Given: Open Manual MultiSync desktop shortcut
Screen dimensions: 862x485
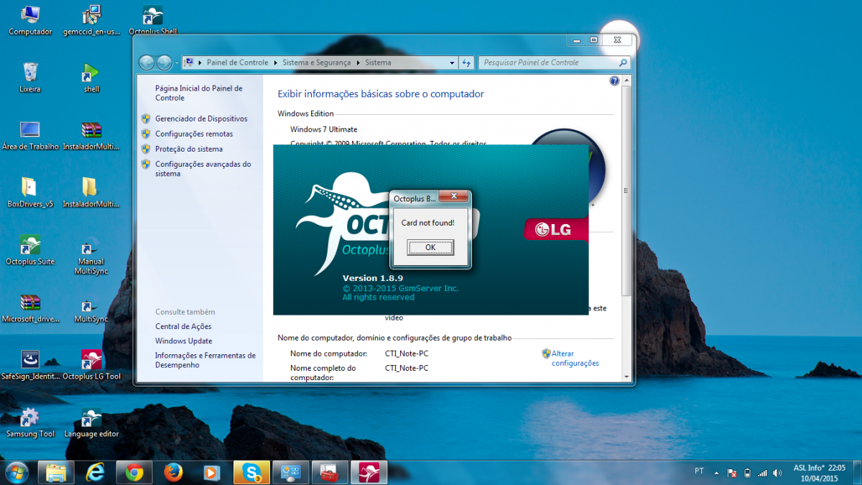Looking at the screenshot, I should click(91, 255).
